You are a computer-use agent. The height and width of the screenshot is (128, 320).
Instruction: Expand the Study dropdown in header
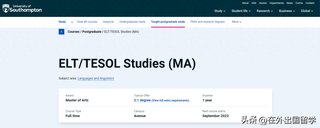(220, 11)
